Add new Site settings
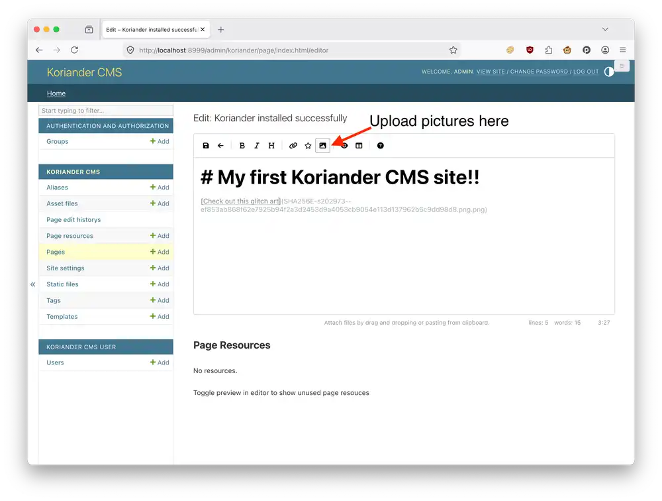This screenshot has height=501, width=662. point(160,268)
